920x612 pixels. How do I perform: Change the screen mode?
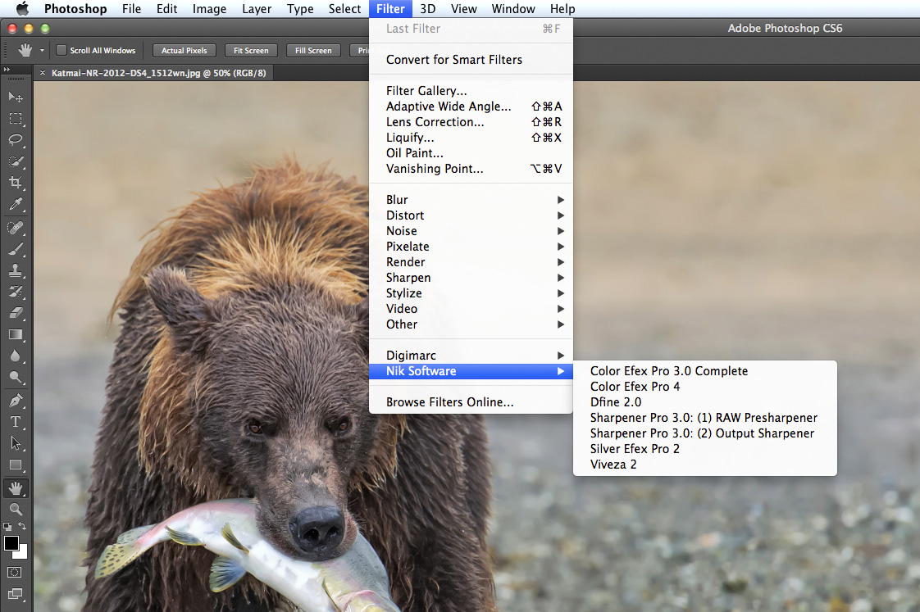click(x=16, y=594)
